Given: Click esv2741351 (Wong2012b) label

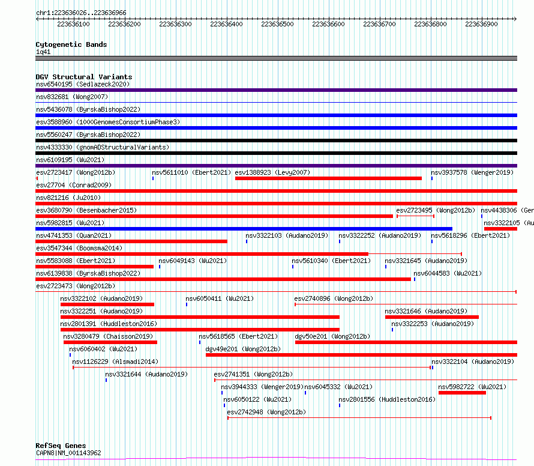Looking at the screenshot, I should [x=253, y=374].
